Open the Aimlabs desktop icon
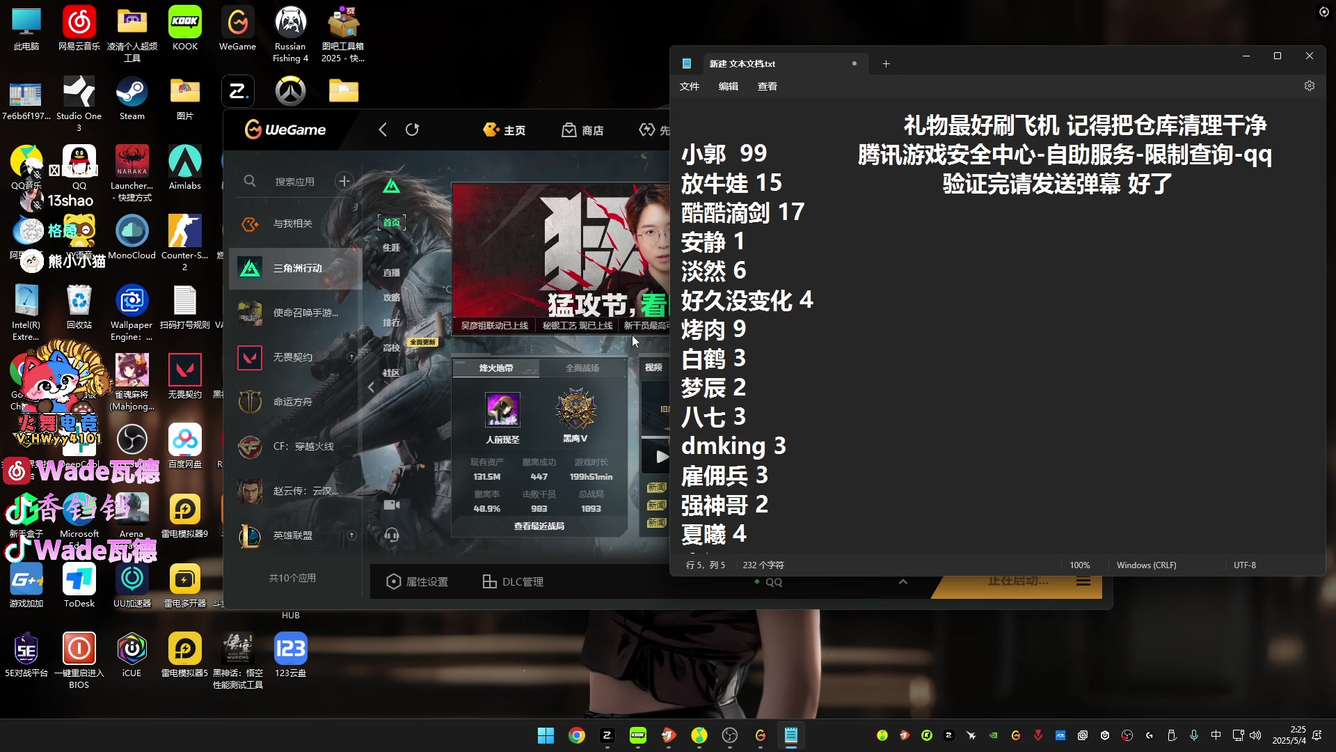The image size is (1336, 752). click(185, 168)
